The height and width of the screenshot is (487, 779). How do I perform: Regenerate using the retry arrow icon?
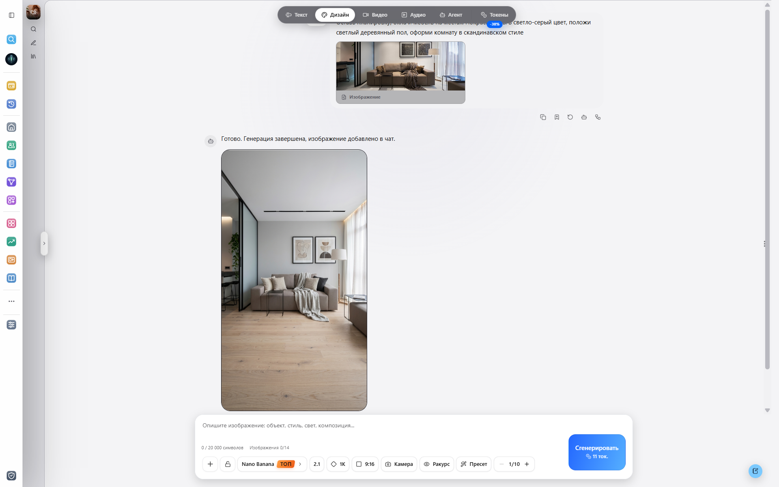[570, 117]
